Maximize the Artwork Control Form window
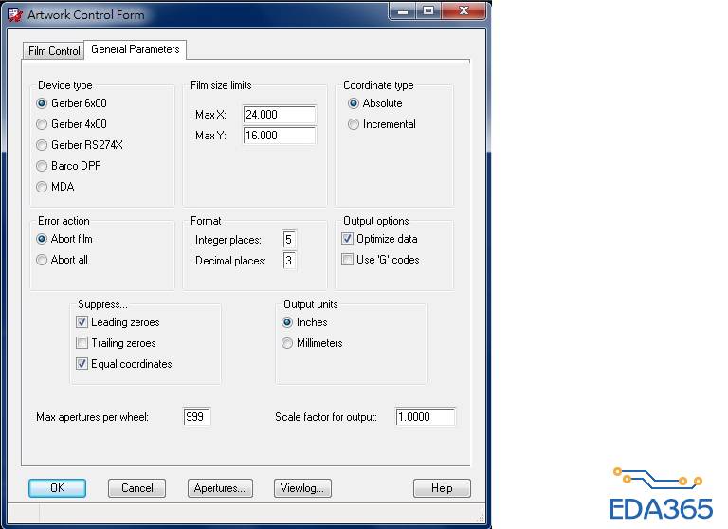Viewport: 728px width, 529px height. tap(428, 10)
